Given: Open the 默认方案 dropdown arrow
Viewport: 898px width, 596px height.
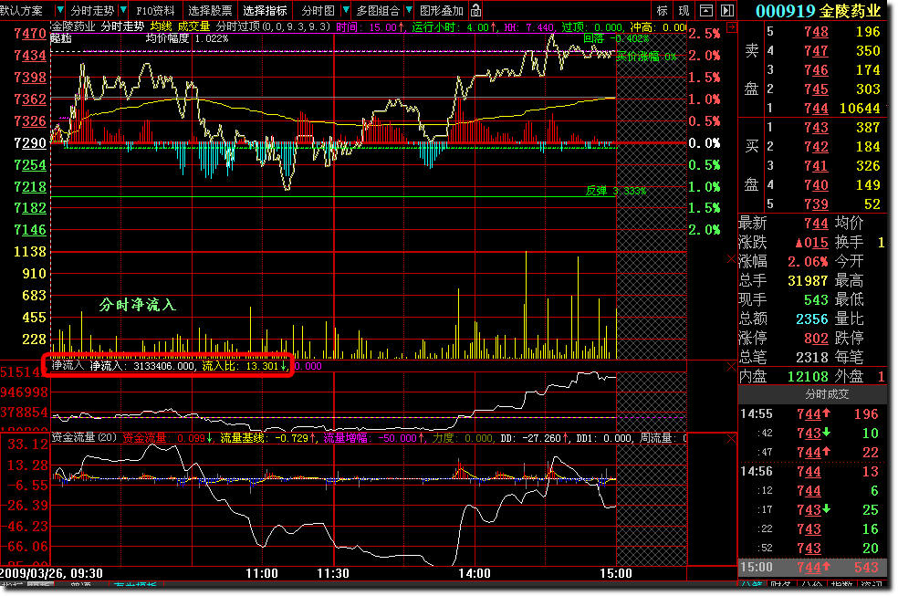Looking at the screenshot, I should (x=59, y=10).
